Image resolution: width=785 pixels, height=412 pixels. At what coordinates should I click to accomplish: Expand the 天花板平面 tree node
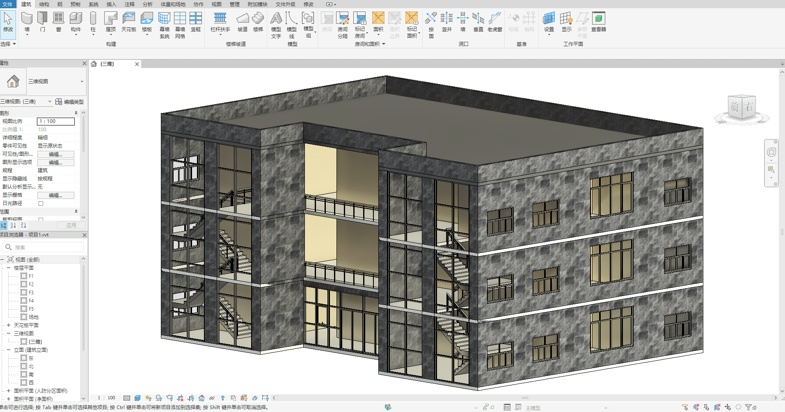click(x=9, y=325)
